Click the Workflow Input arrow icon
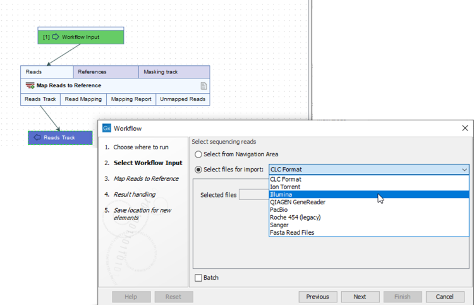Viewport: 474px width, 305px height. click(56, 37)
